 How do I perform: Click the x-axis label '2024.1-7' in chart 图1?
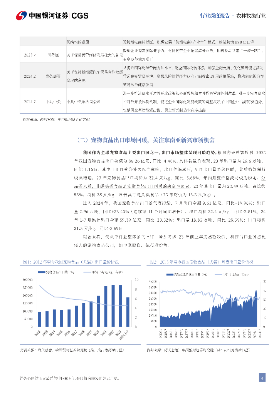pos(124,336)
